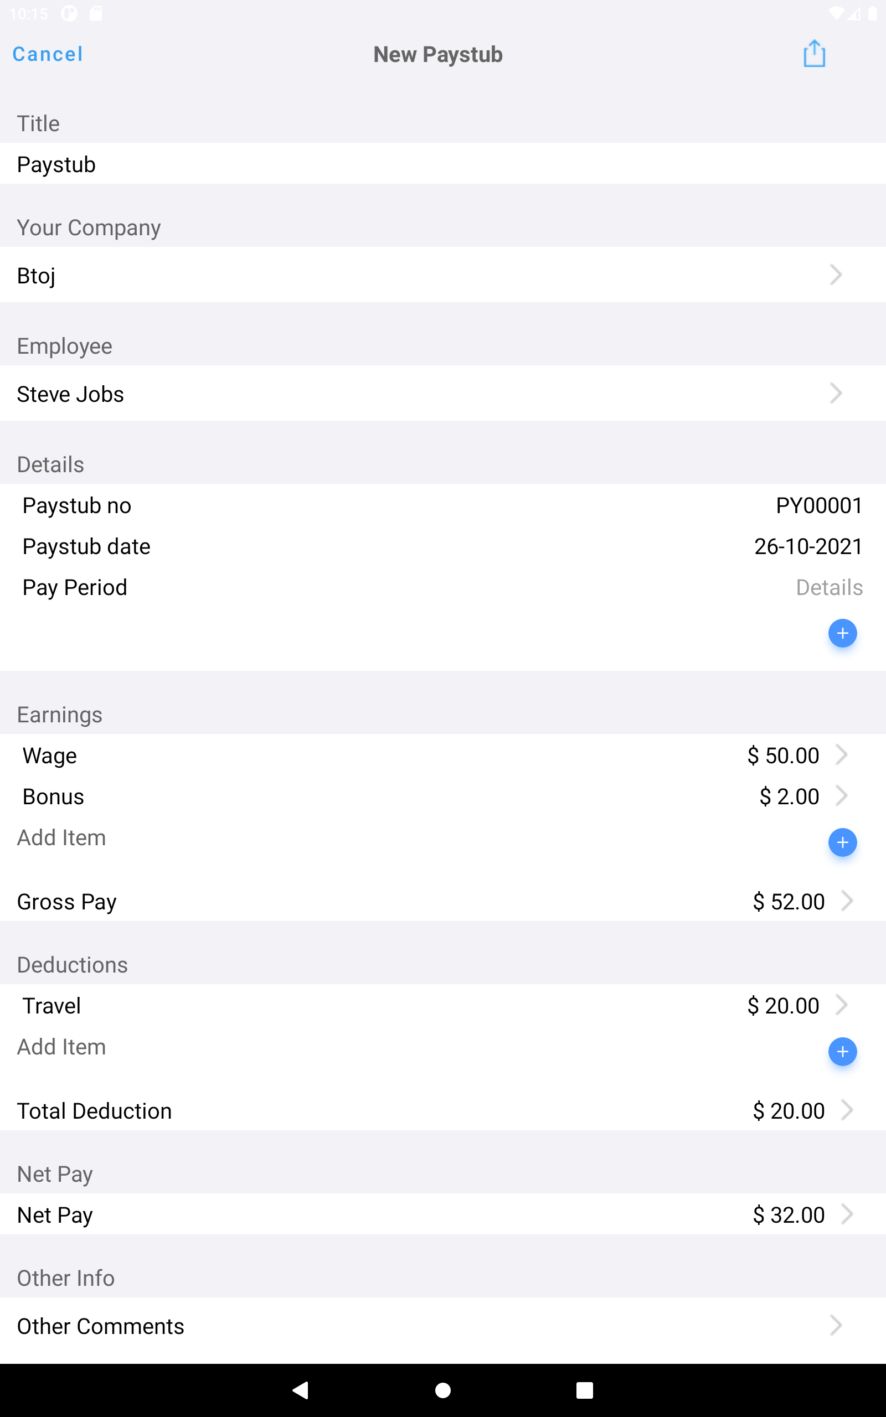The height and width of the screenshot is (1417, 886).
Task: Change the Paystub date 26-10-2021
Action: 808,546
